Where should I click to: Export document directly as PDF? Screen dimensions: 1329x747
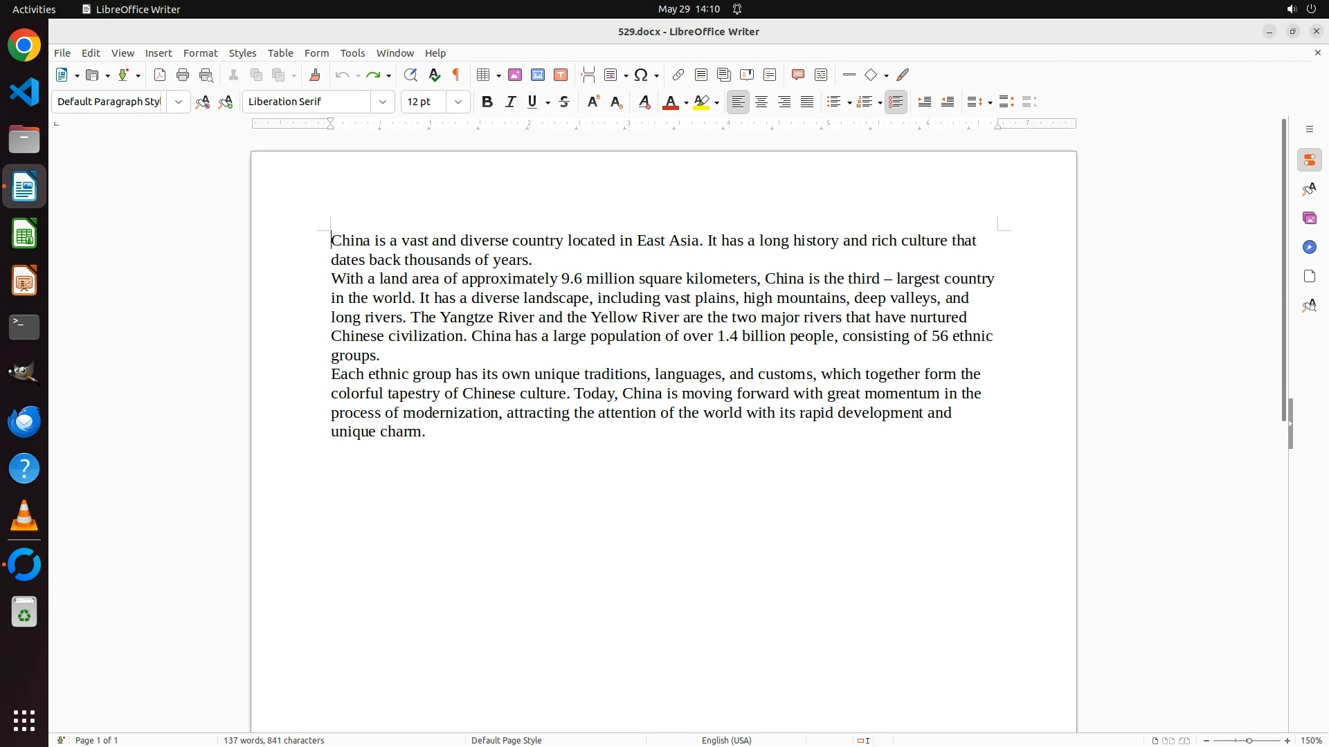tap(160, 75)
